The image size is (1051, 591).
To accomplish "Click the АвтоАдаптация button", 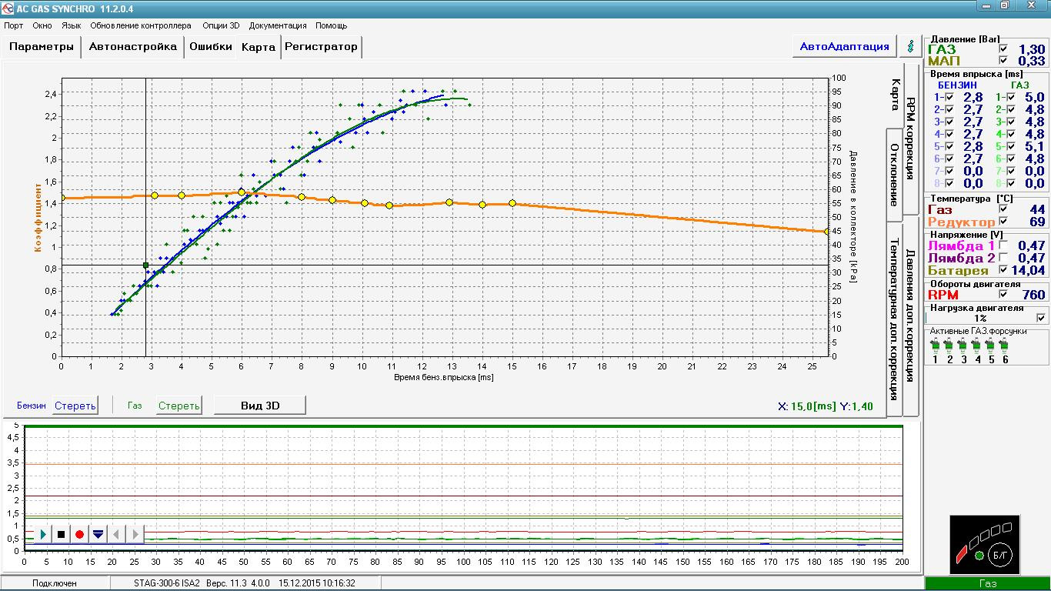I will (844, 46).
